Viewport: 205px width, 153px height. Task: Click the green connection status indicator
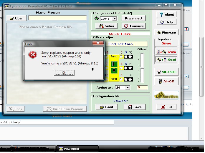[x=97, y=18]
